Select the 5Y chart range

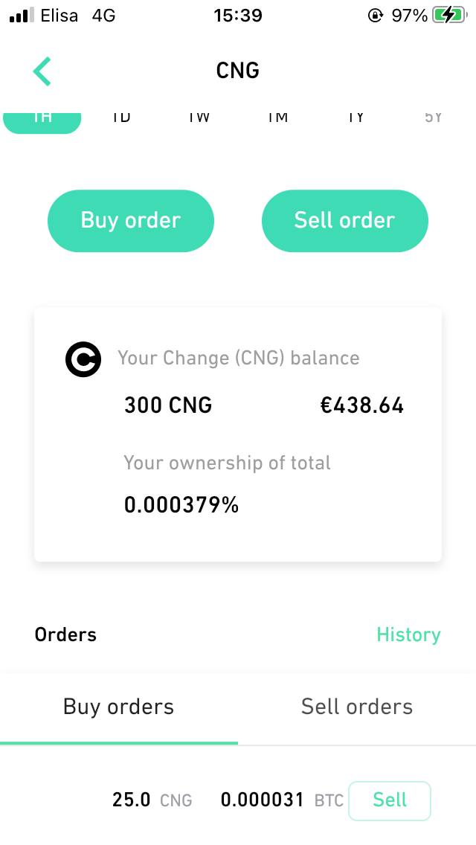(x=433, y=118)
